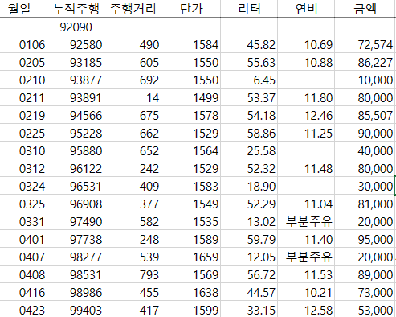396x317 pixels.
Task: Click the liters cell 45.82
Action: click(x=249, y=44)
